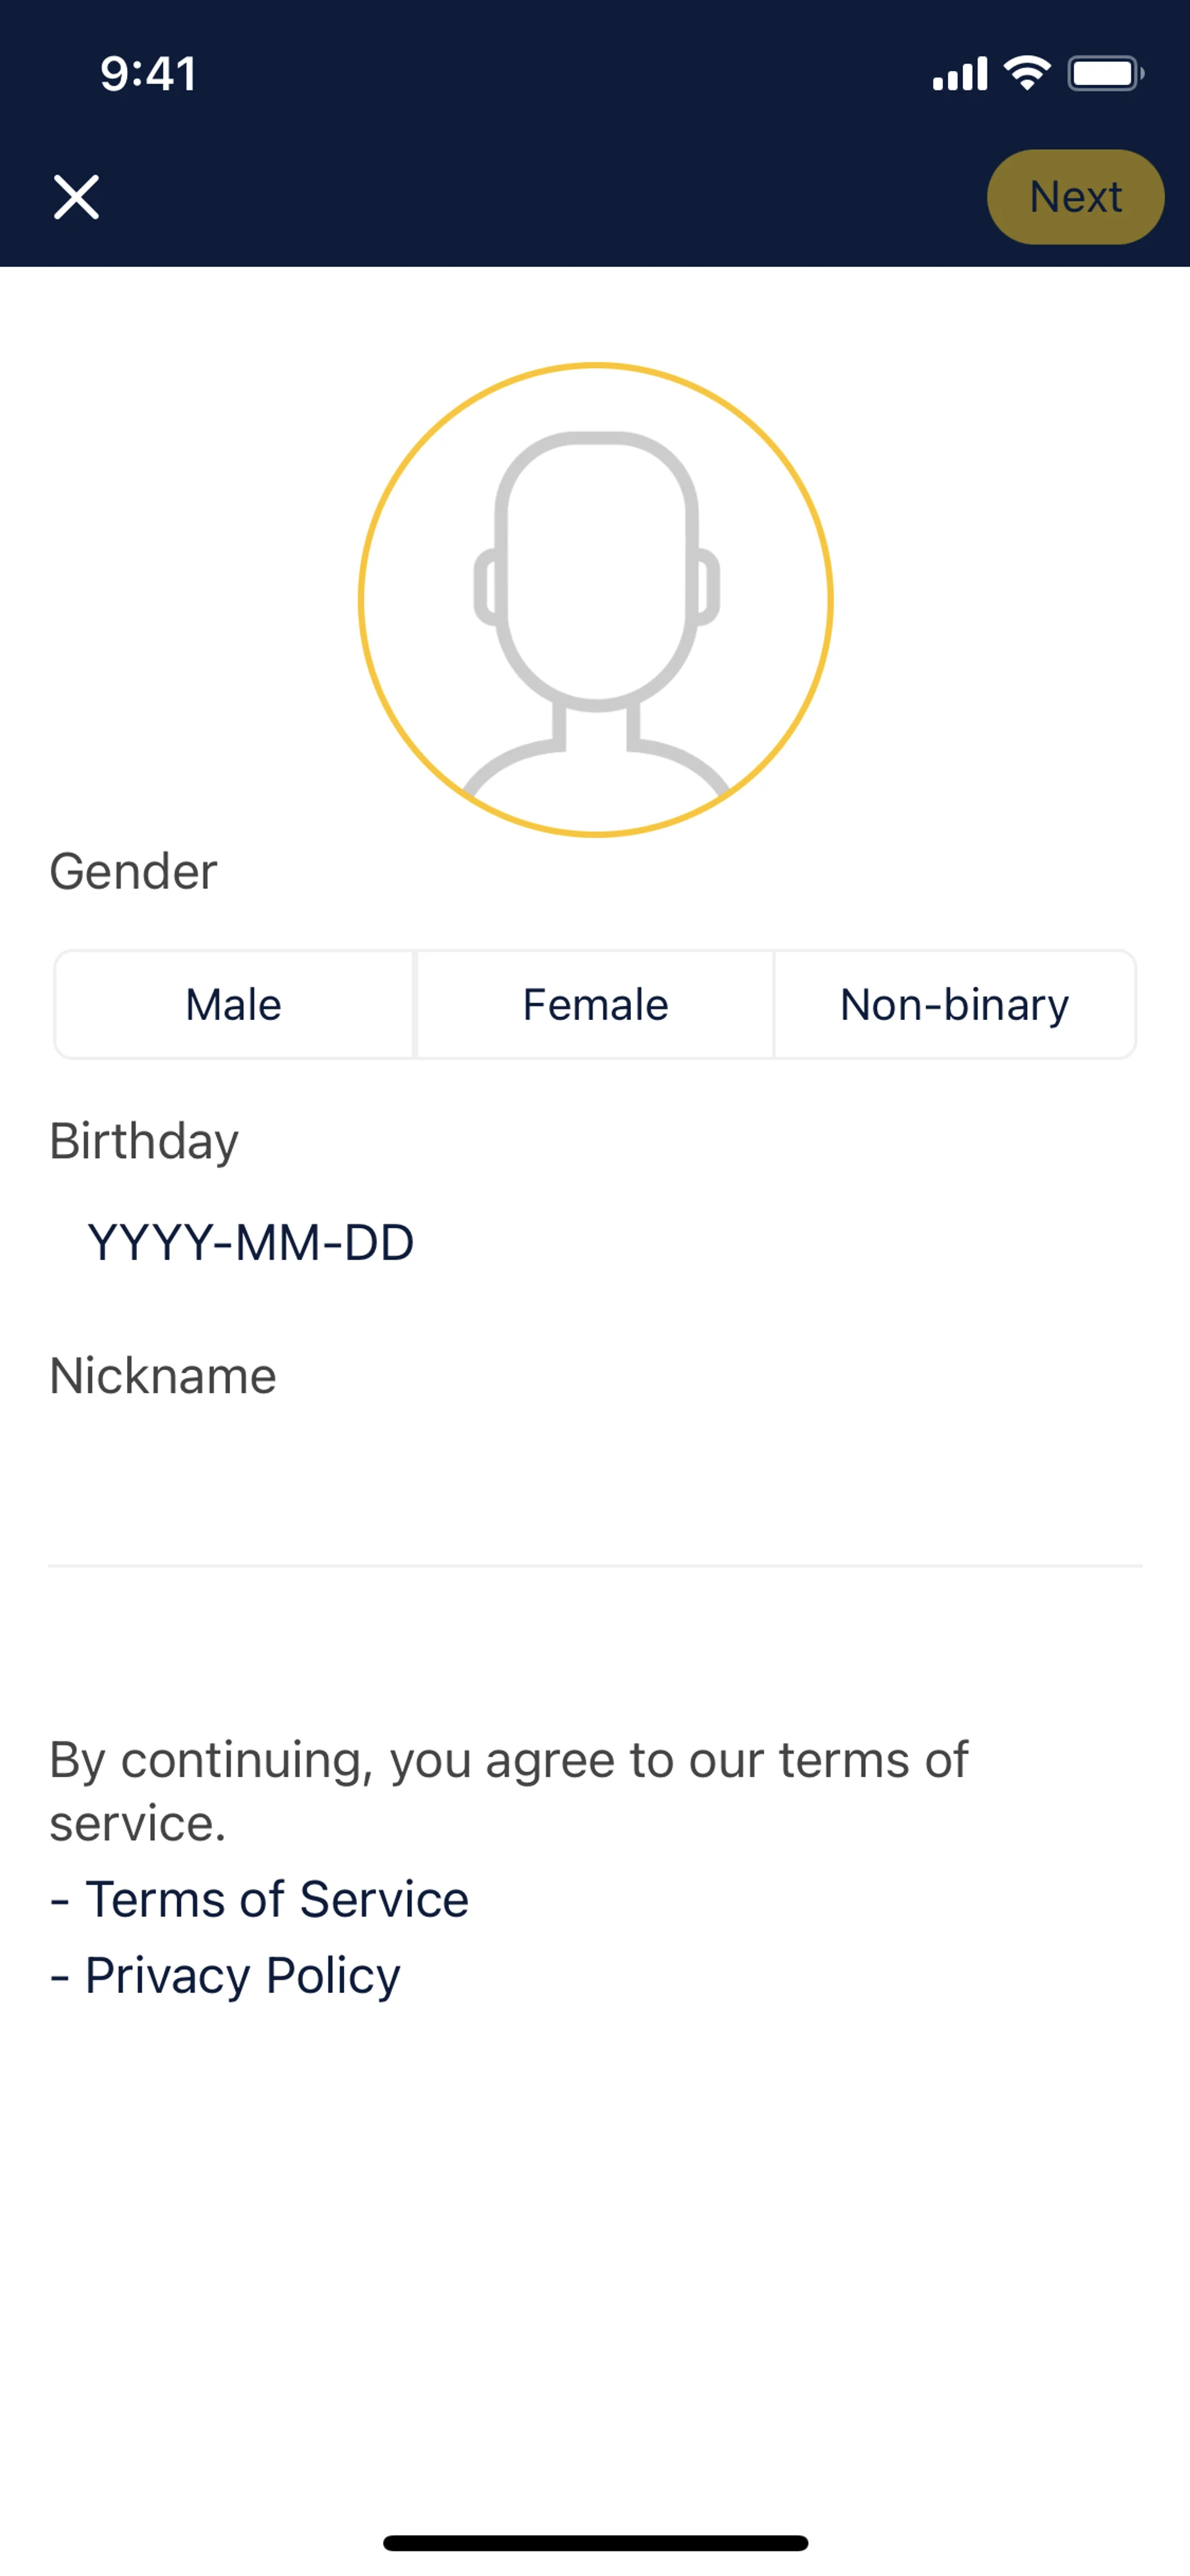Close the profile setup with the X icon
This screenshot has height=2576, width=1190.
tap(76, 197)
